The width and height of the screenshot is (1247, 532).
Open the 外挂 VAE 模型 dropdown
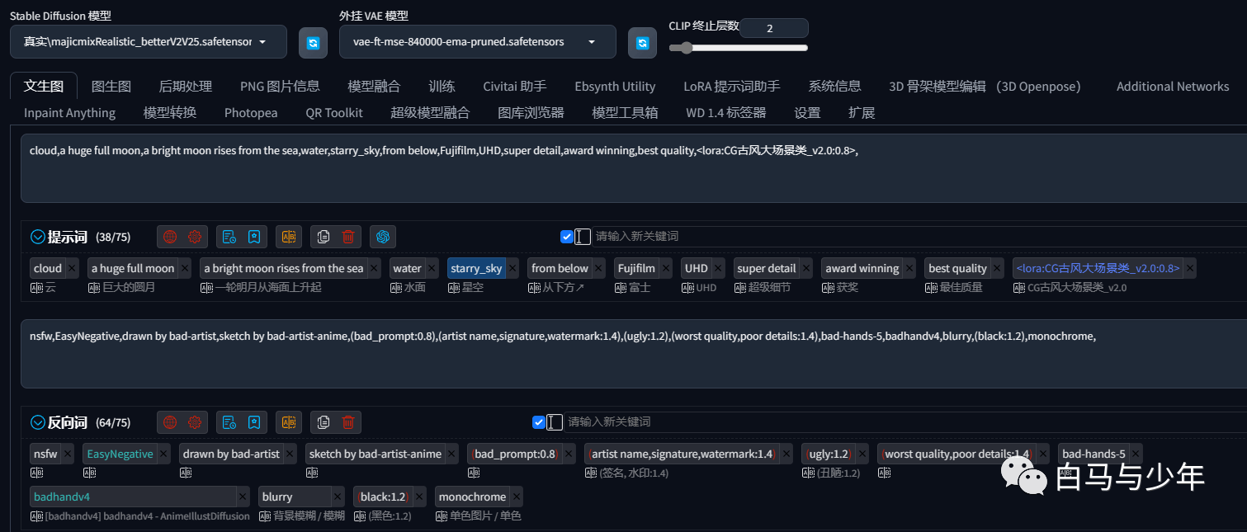478,41
